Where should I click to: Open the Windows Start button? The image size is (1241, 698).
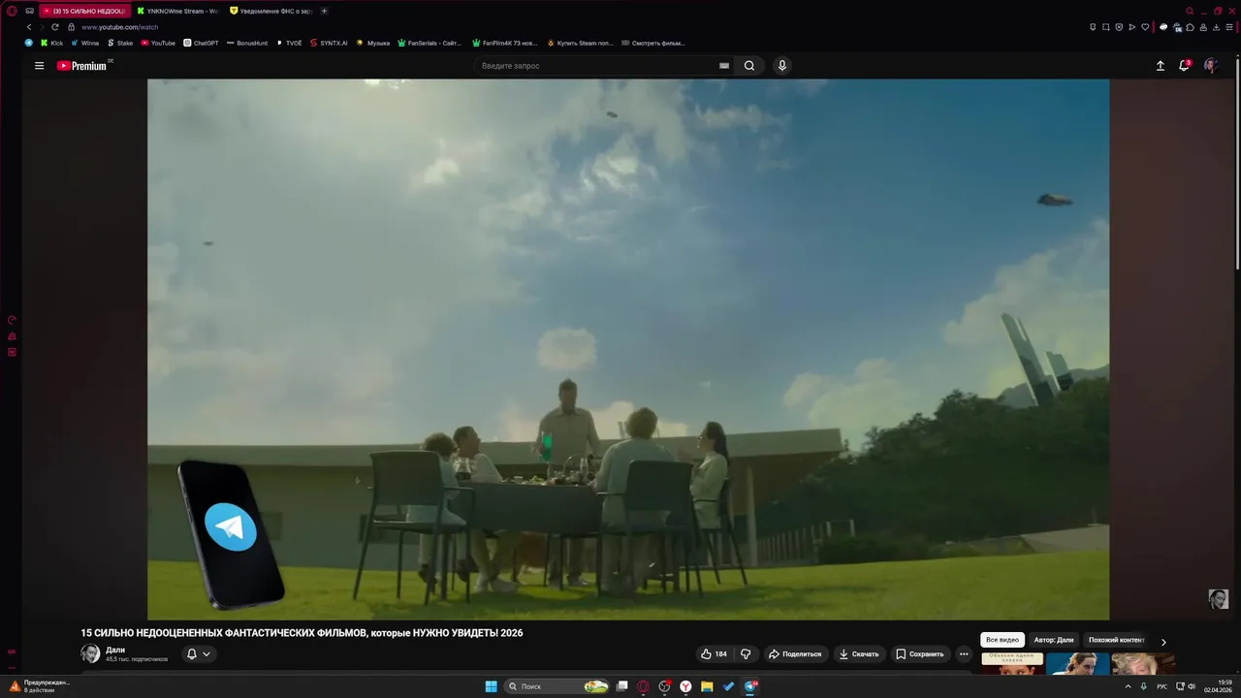pos(492,686)
